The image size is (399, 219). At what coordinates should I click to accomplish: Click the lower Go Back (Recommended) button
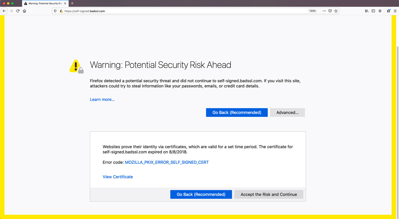[201, 194]
